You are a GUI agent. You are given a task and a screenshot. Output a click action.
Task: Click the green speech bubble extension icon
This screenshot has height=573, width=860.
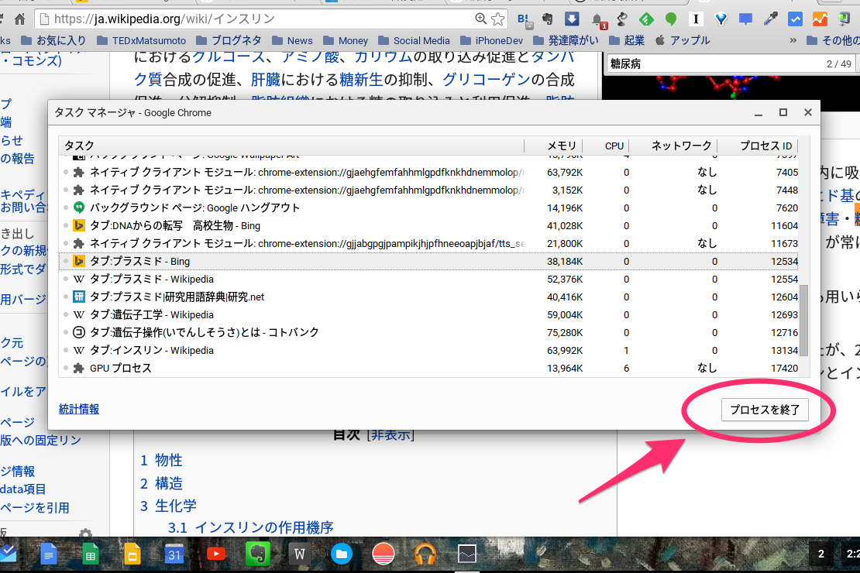click(670, 19)
